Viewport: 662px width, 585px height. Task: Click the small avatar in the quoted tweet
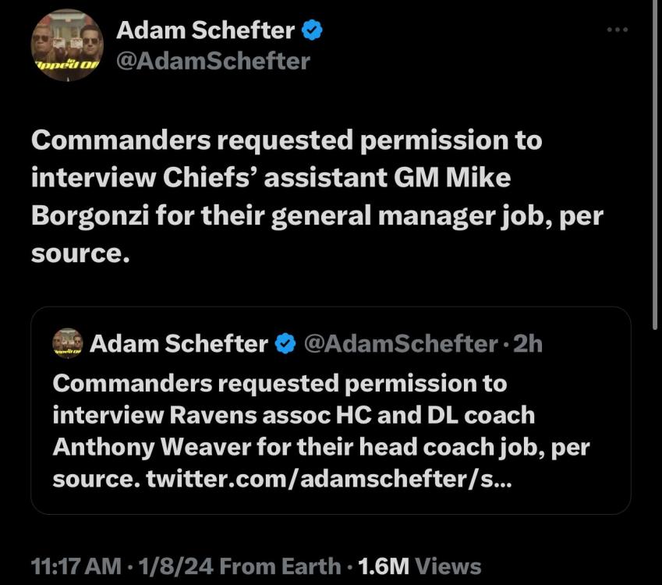(x=67, y=343)
